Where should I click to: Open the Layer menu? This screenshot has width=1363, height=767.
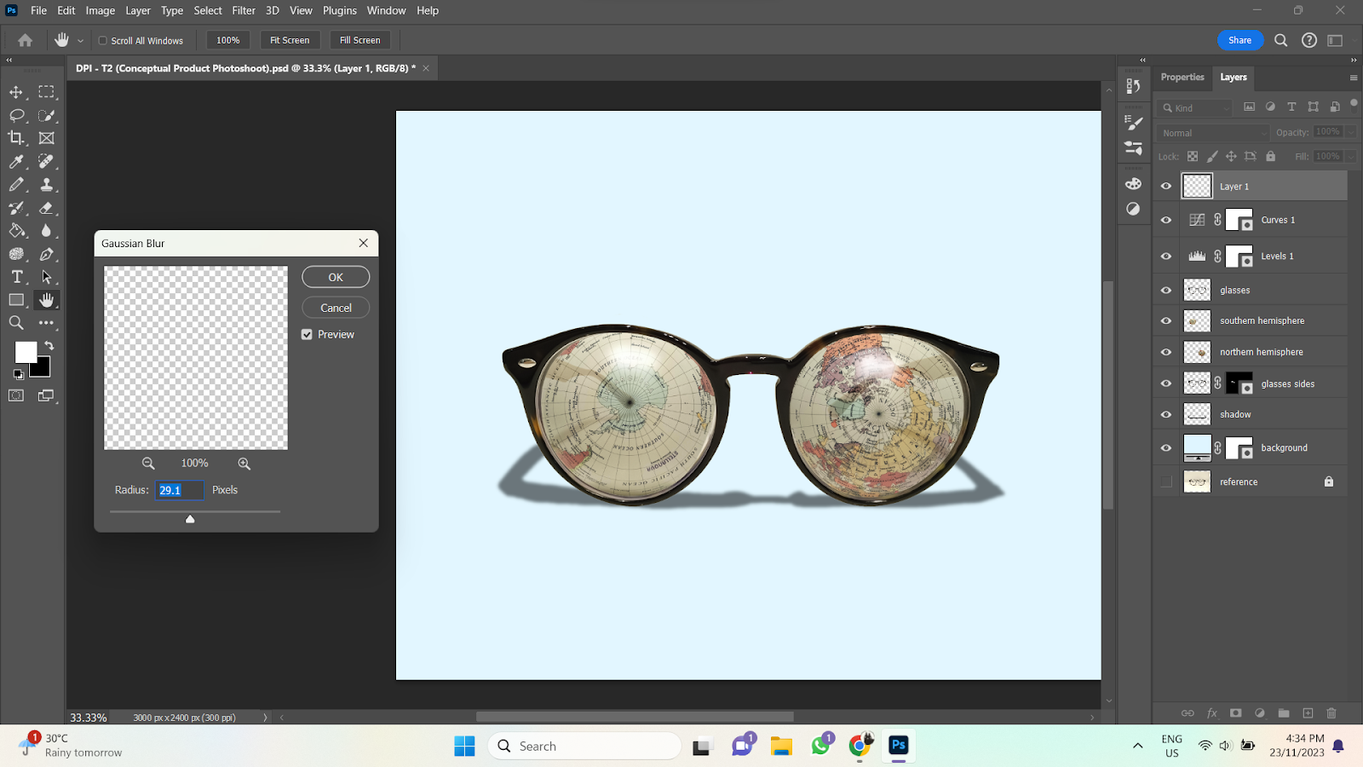(x=138, y=10)
